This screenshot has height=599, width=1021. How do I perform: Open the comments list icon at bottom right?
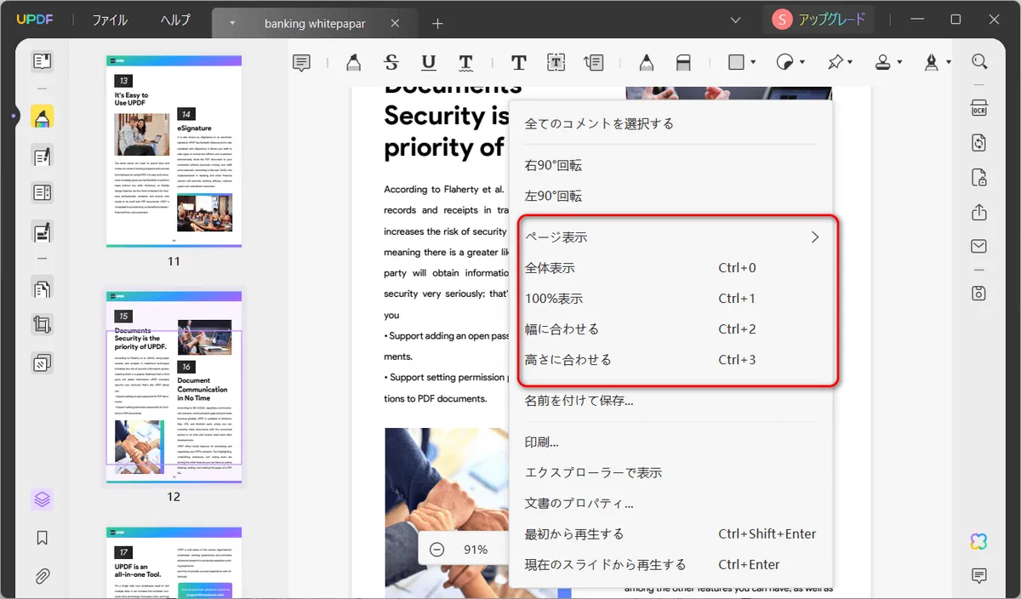tap(979, 576)
